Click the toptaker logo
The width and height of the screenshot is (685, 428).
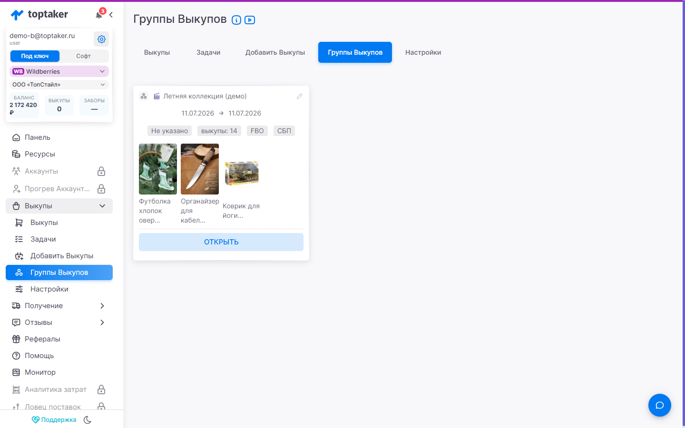tap(39, 15)
